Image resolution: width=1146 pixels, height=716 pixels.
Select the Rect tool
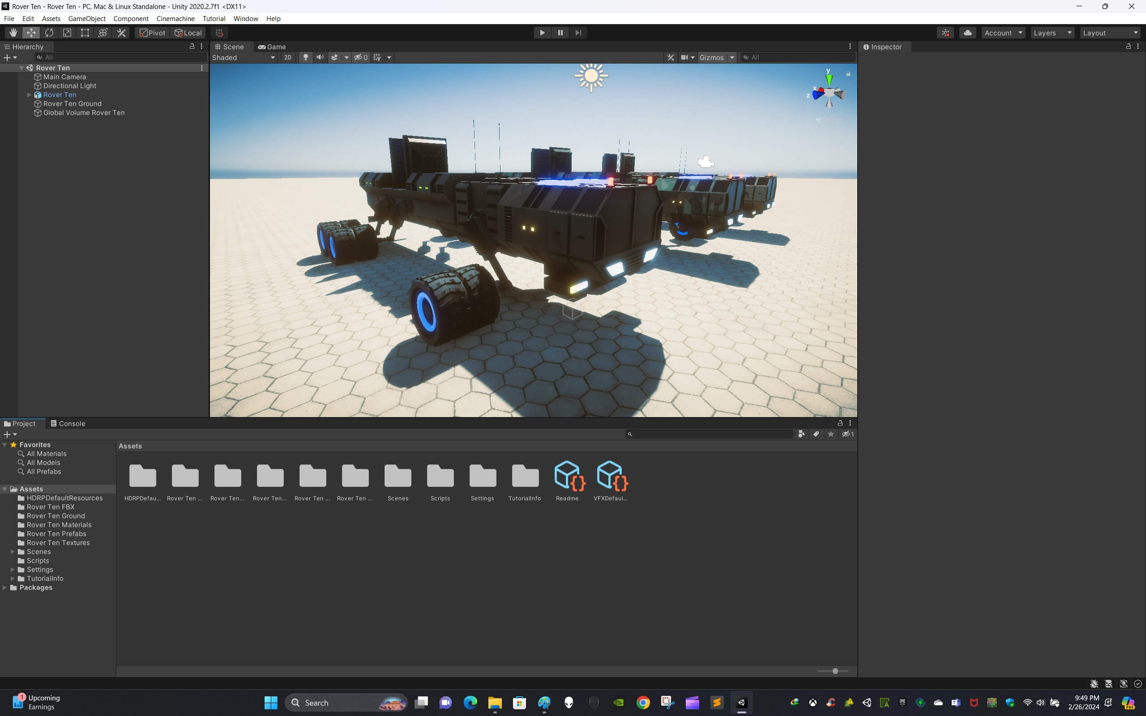[x=85, y=33]
